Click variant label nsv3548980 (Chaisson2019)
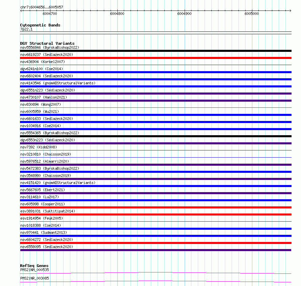The image size is (301, 286). pyautogui.click(x=46, y=176)
